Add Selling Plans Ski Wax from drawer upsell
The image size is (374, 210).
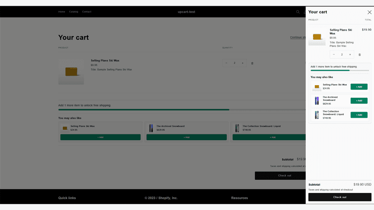pos(359,87)
